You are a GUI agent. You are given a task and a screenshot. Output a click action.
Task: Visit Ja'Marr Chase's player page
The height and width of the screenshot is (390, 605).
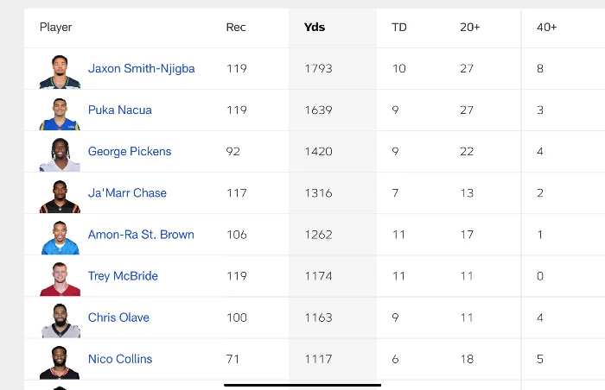point(127,193)
